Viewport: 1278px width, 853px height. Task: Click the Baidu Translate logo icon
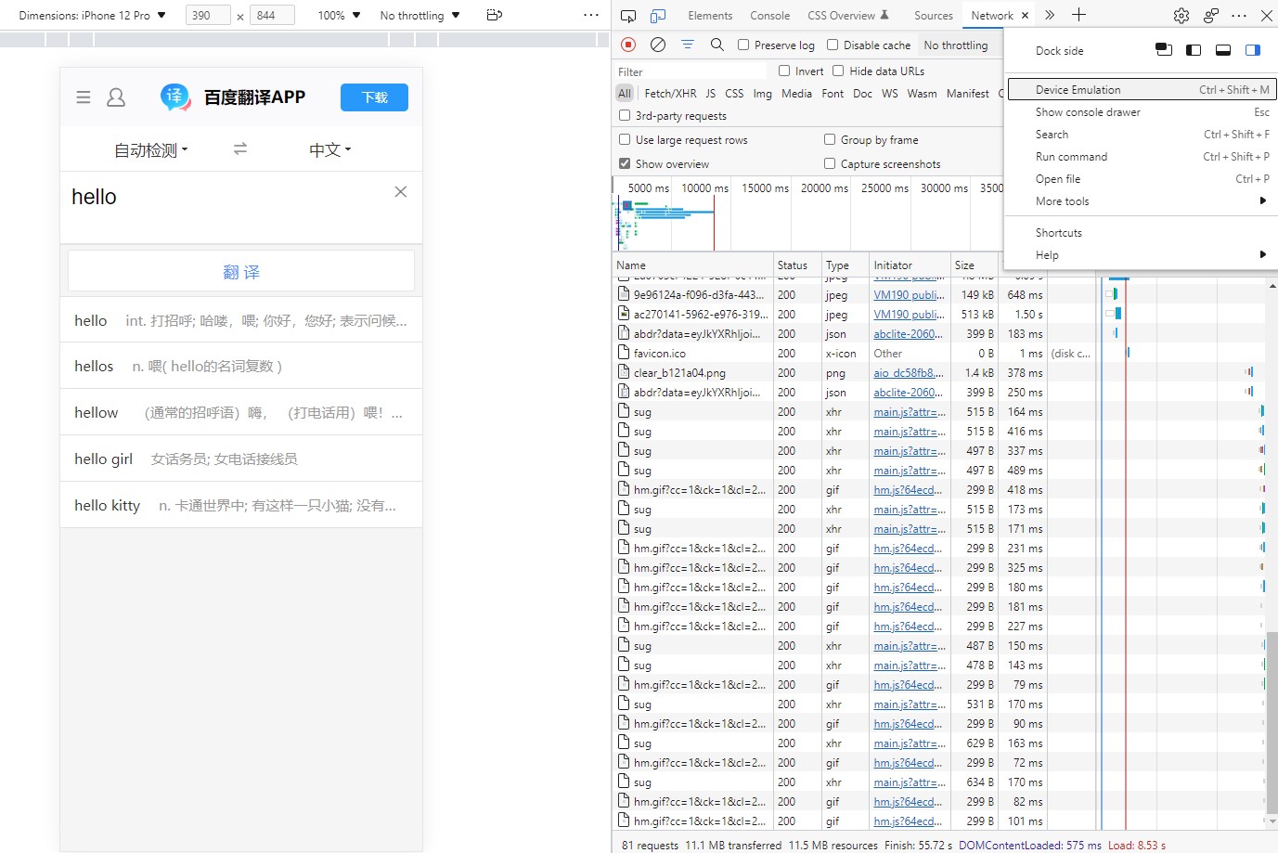pos(174,97)
